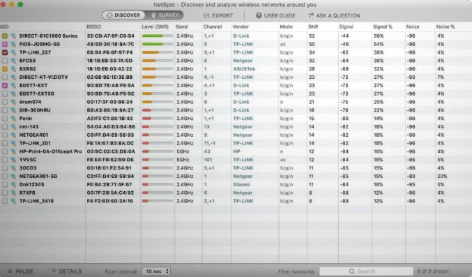Sort by the Channel column header
Screen dimensions: 472x277
click(212, 27)
